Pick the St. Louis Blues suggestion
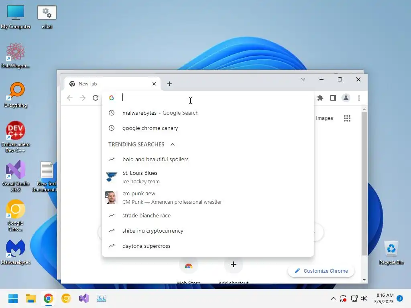This screenshot has width=411, height=308. pos(208,177)
